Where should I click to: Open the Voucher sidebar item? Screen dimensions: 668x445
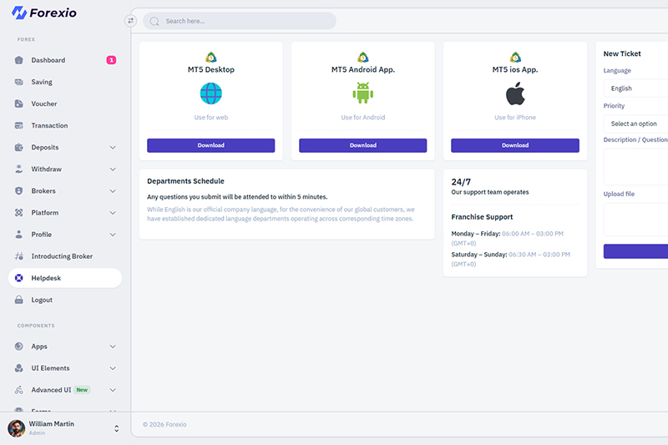(44, 104)
